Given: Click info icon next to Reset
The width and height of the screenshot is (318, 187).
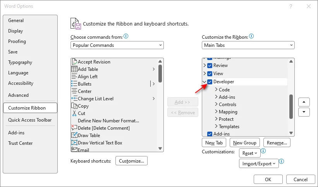Looking at the screenshot, I should [263, 151].
